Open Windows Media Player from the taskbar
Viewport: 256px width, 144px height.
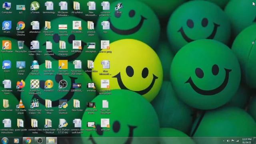click(x=16, y=140)
